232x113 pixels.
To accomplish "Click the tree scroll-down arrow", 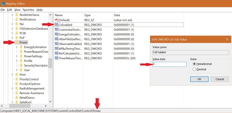I will (50, 102).
